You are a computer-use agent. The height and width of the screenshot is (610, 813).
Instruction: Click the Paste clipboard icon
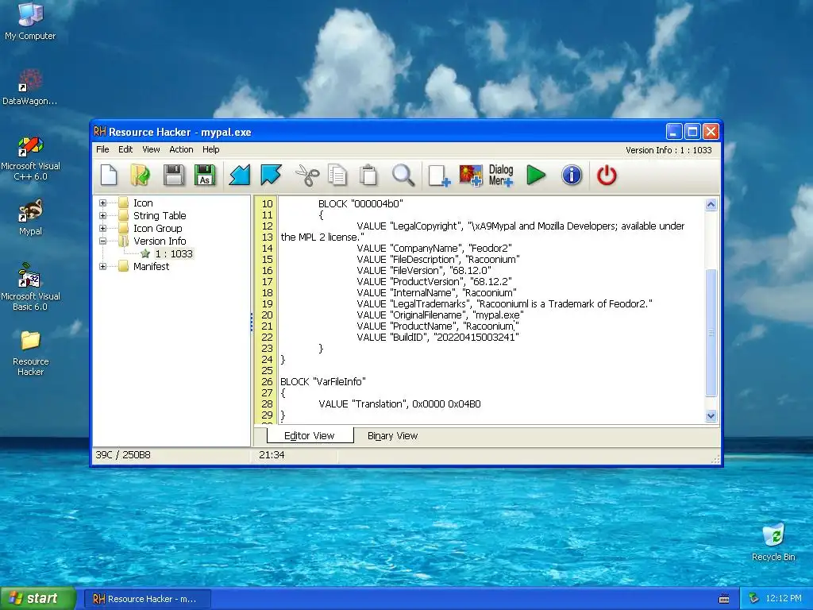coord(368,176)
